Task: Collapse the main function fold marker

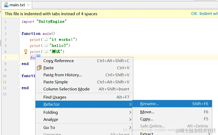Action: coord(19,34)
